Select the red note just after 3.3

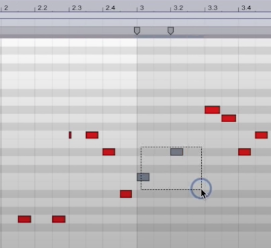[x=229, y=119]
